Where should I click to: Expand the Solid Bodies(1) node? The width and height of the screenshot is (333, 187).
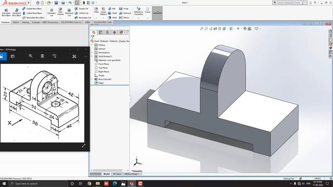tap(92, 57)
